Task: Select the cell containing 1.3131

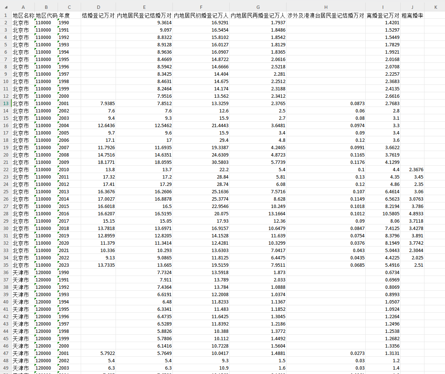Action: (x=383, y=353)
